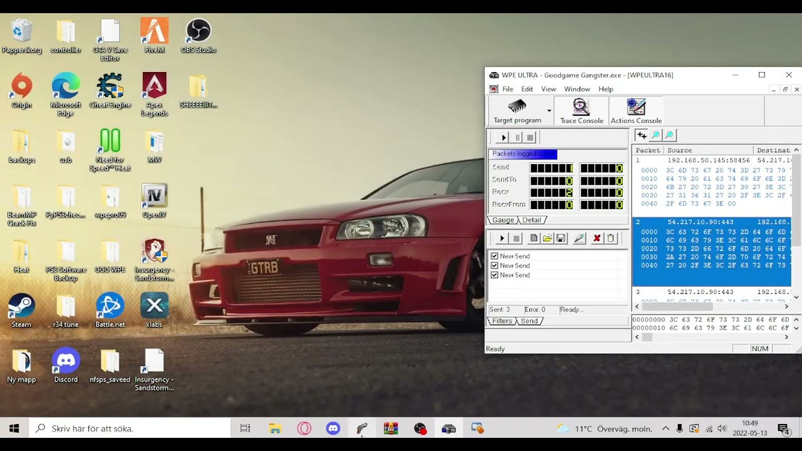Click the edit pencil icon in send toolbar

(579, 238)
